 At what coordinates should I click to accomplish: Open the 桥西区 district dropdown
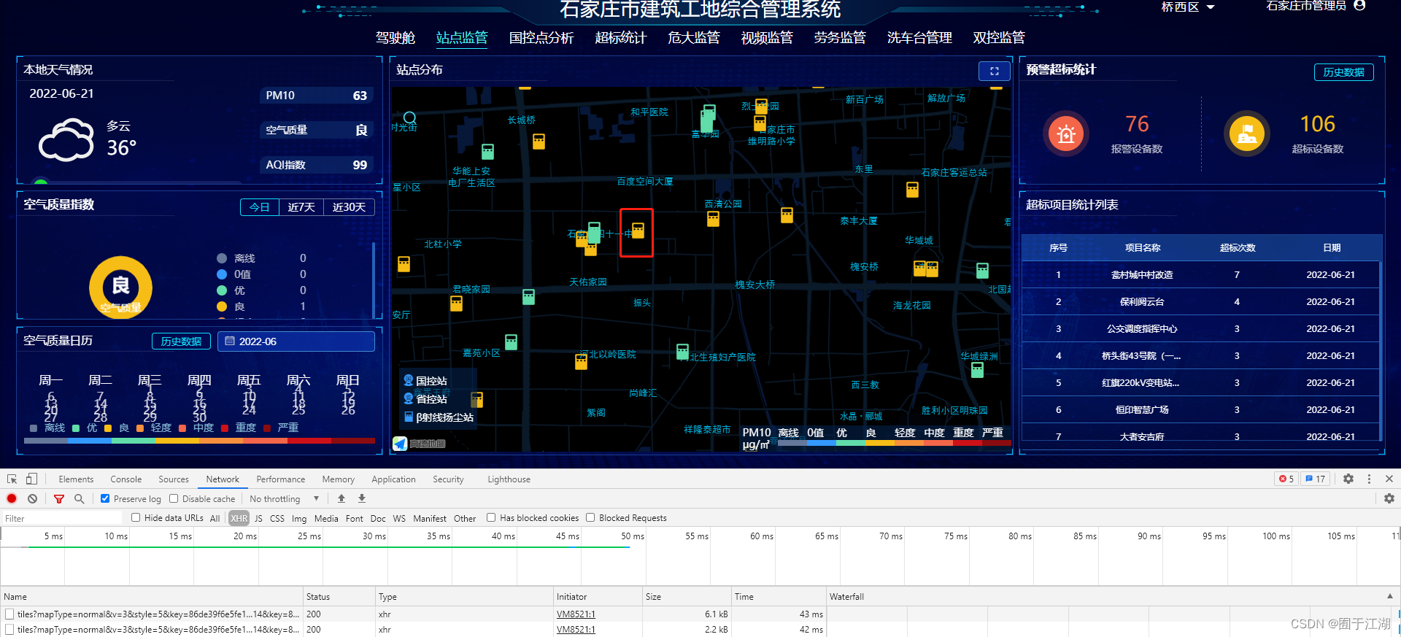1188,7
